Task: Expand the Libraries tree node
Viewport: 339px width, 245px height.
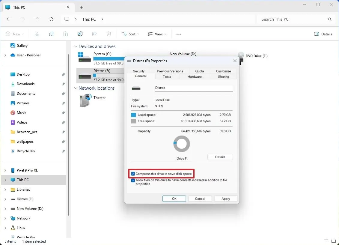Action: coord(5,190)
